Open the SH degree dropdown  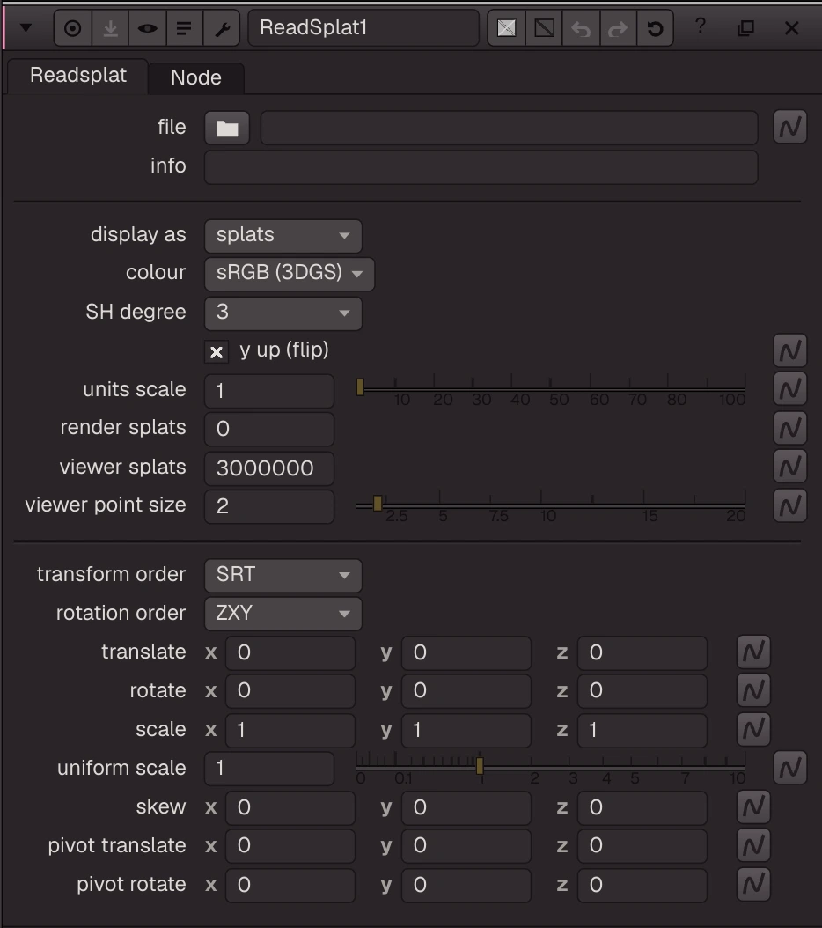point(283,313)
